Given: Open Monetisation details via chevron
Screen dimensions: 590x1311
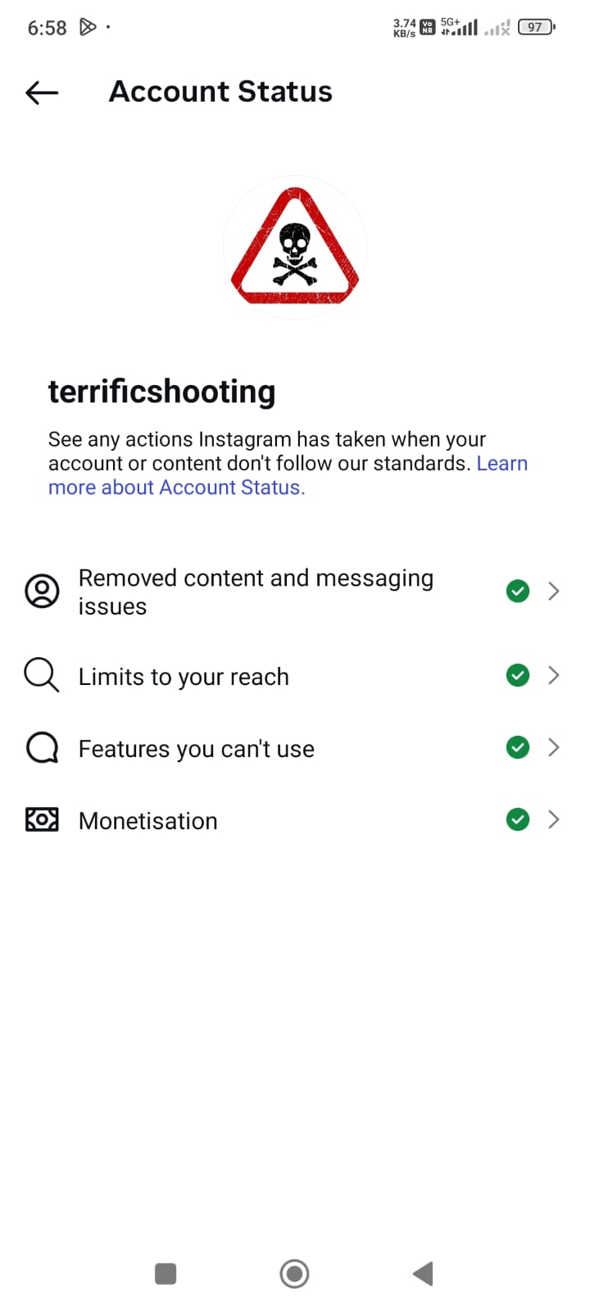Looking at the screenshot, I should [554, 819].
